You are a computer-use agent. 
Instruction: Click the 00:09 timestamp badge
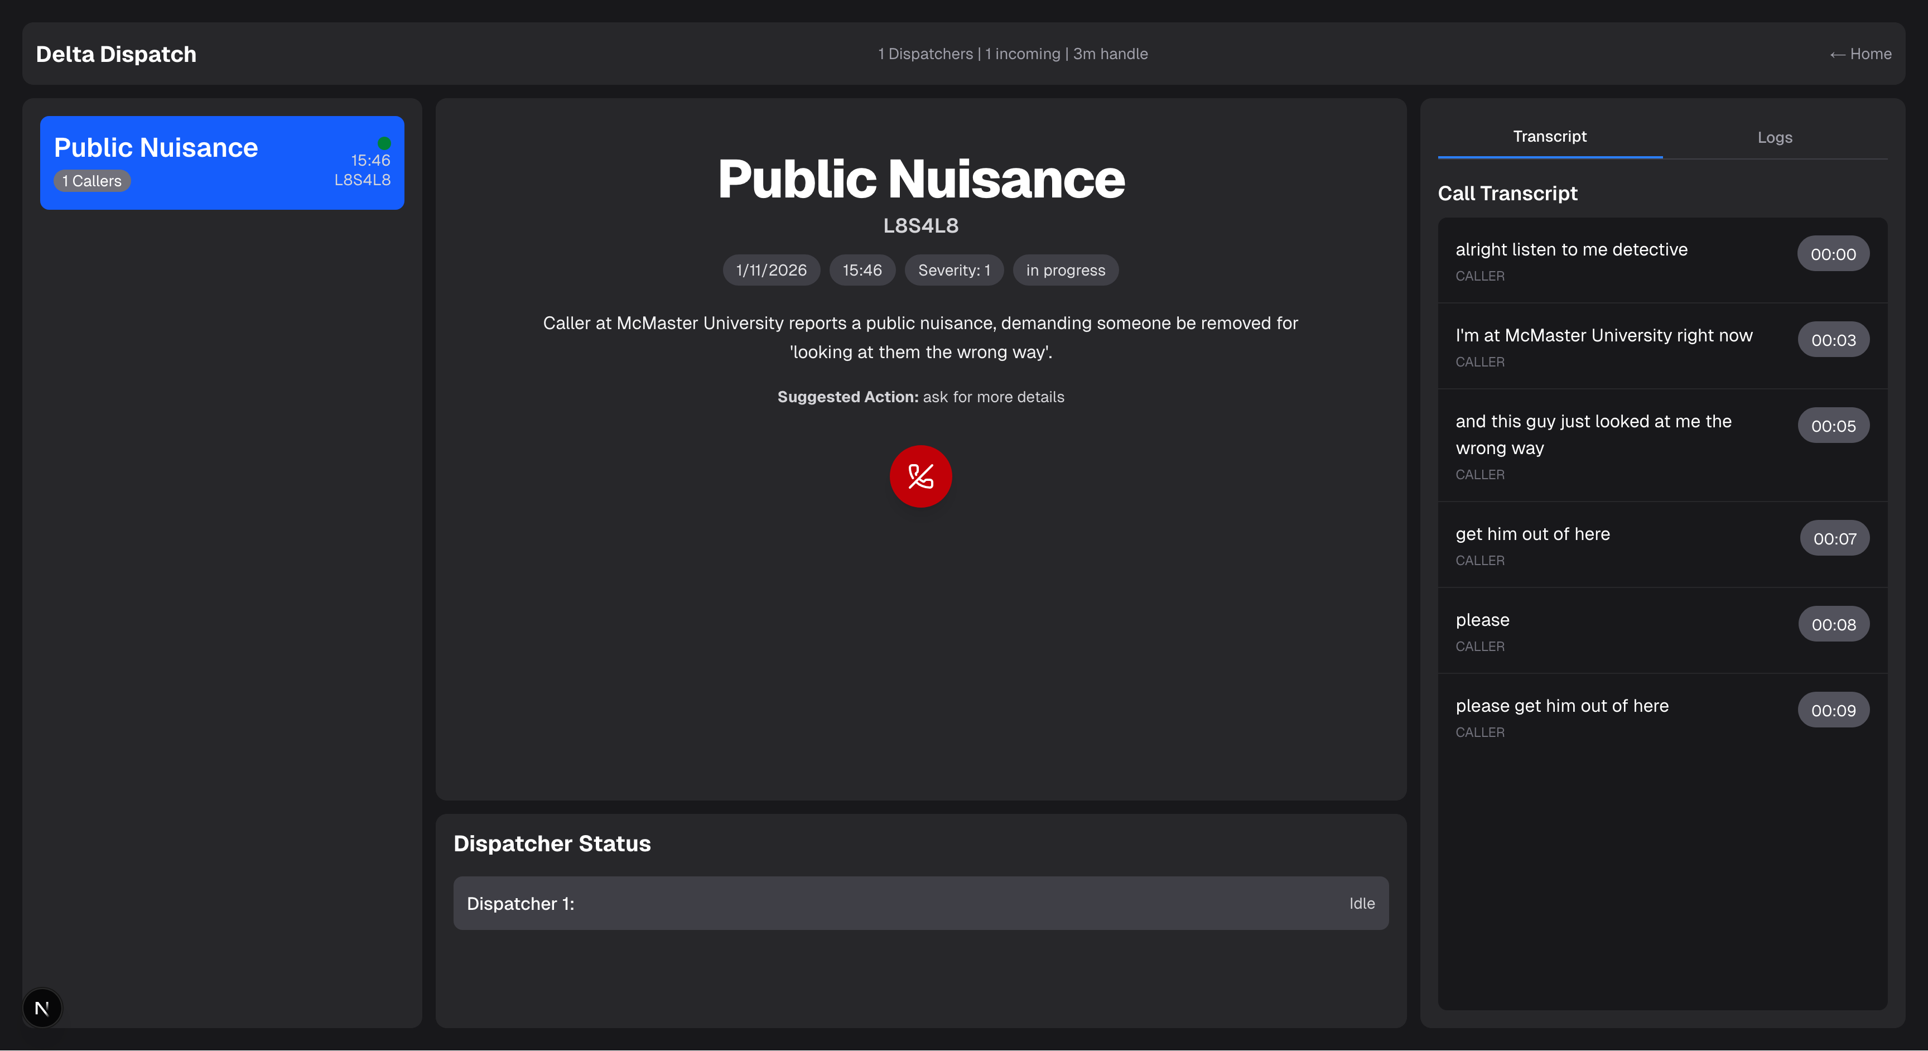click(x=1832, y=710)
